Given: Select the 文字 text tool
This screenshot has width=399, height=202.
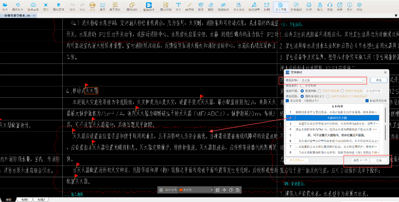Looking at the screenshot, I should (178, 6).
